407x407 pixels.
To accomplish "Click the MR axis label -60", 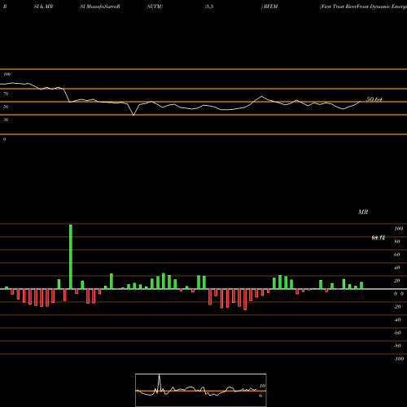I will [x=397, y=333].
